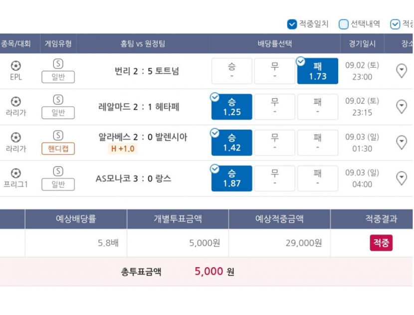This screenshot has height=315, width=414.
Task: Click the S badge above 핸디캡 label
Action: click(x=58, y=136)
